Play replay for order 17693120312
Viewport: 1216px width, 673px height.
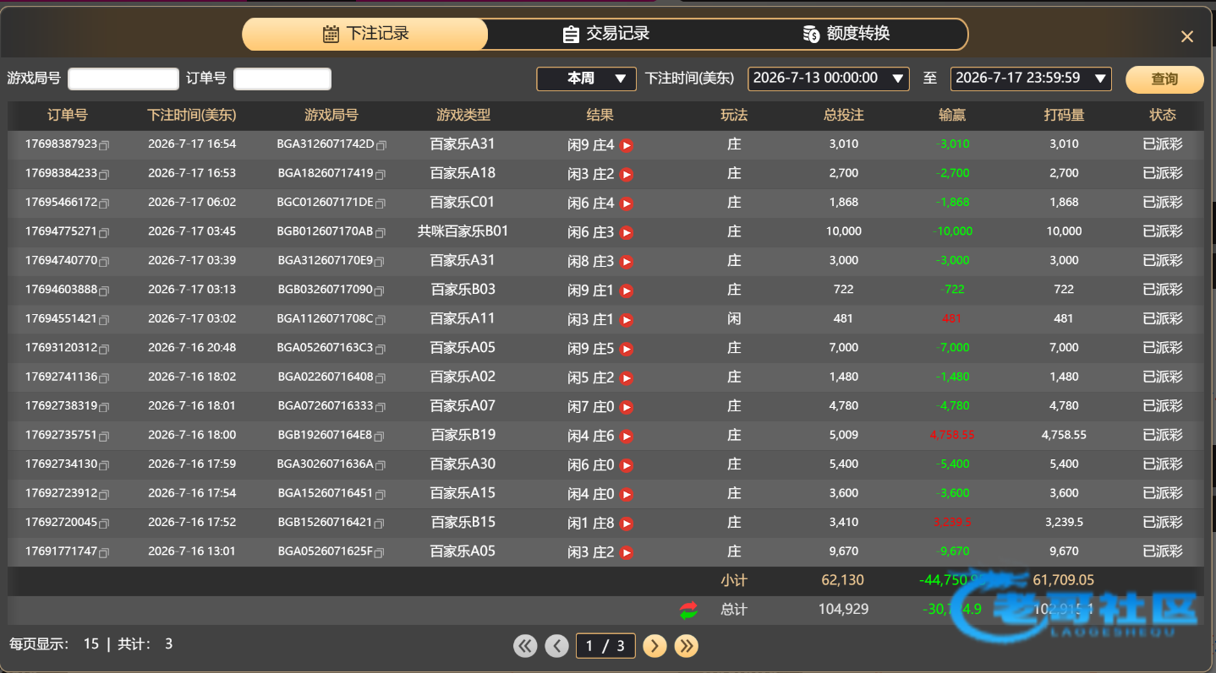tap(627, 349)
